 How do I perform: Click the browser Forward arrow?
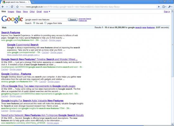click(x=7, y=7)
